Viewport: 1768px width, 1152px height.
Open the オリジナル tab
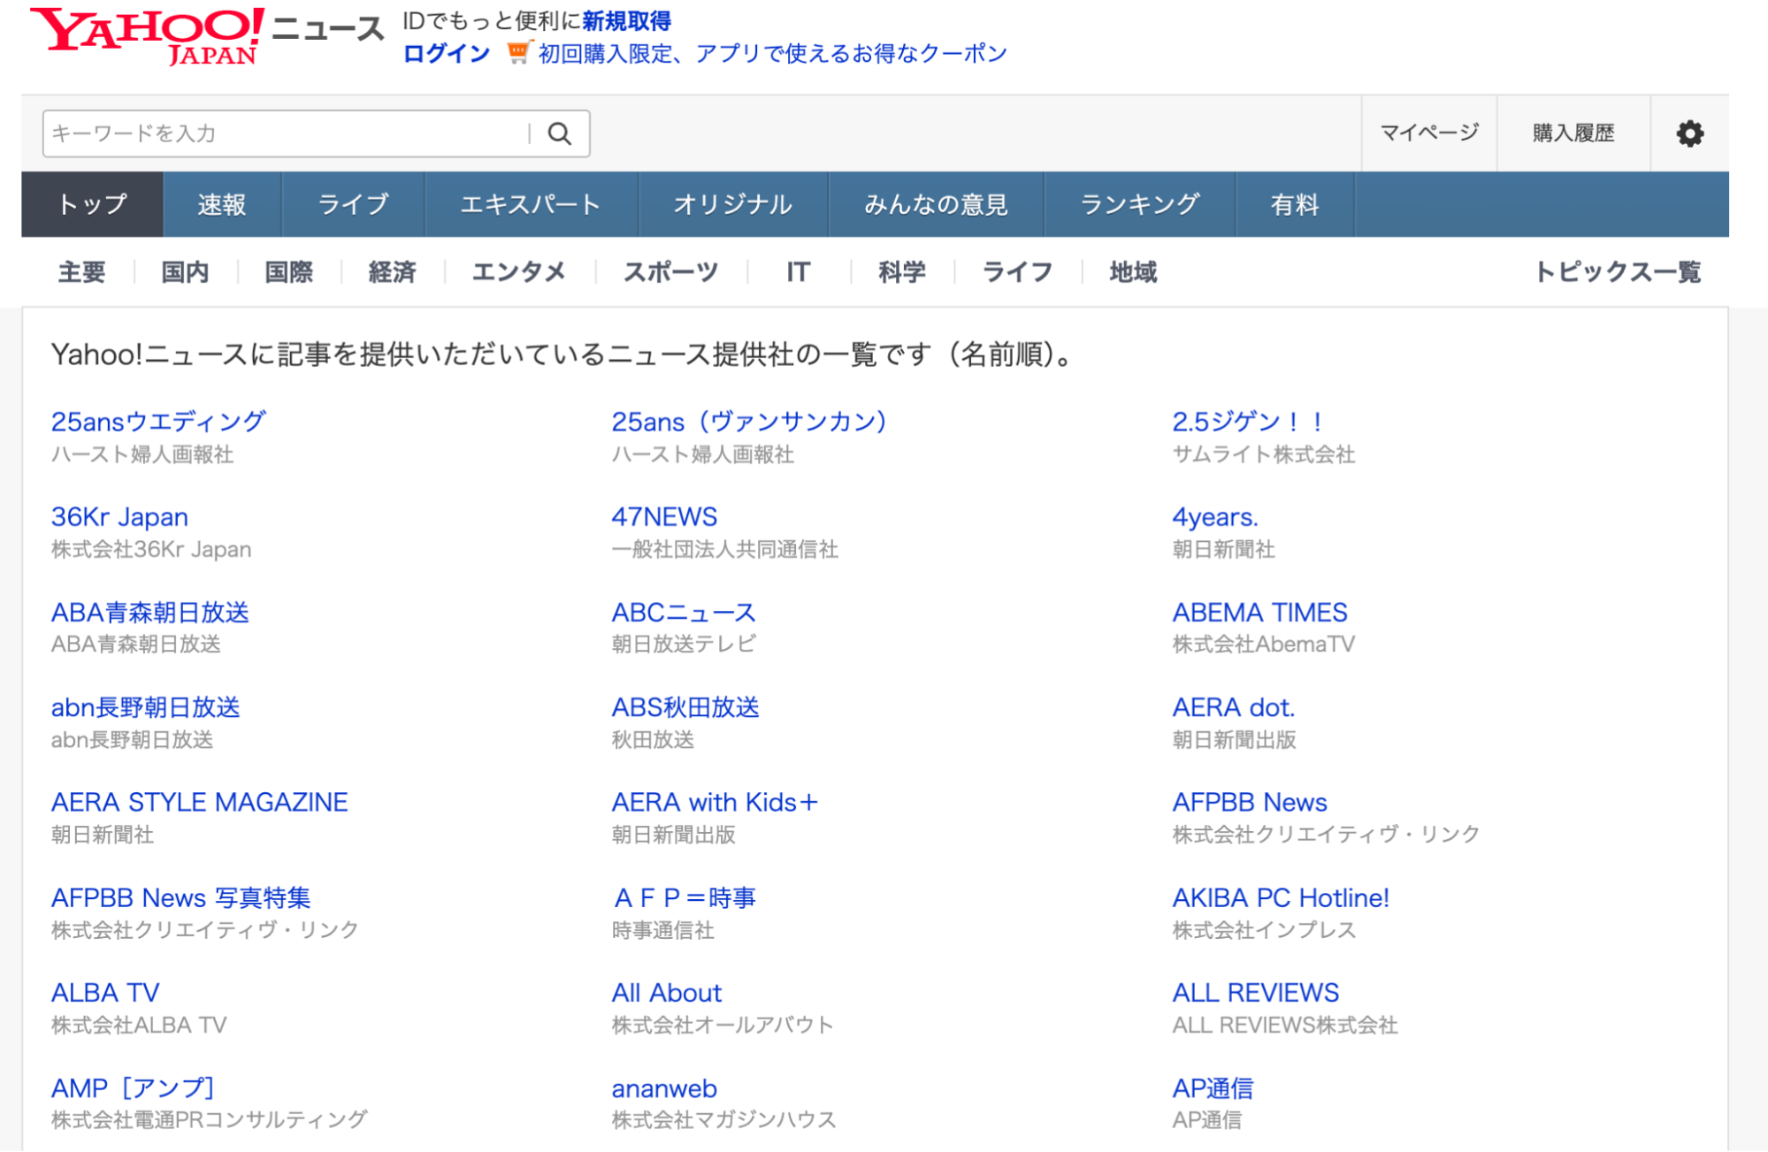click(733, 204)
